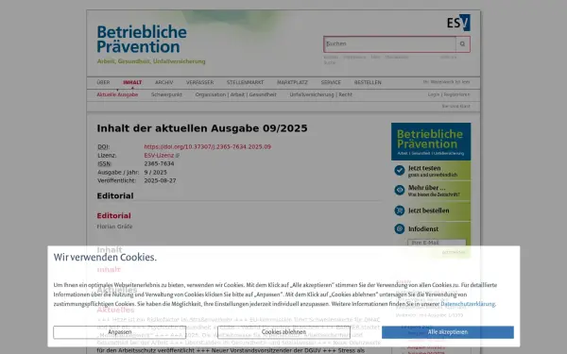Open the ESV-Lizenz link
The width and height of the screenshot is (567, 354).
(x=159, y=156)
